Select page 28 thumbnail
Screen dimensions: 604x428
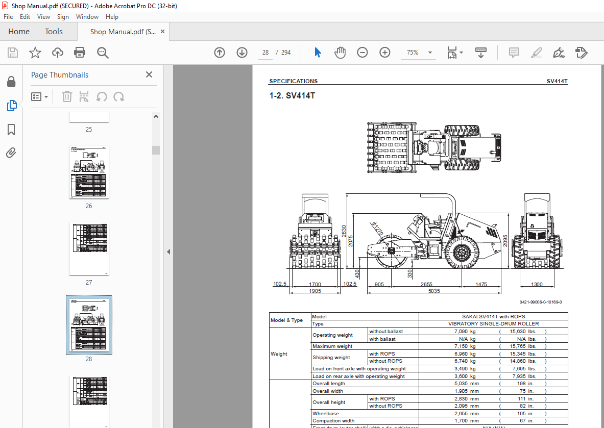89,325
